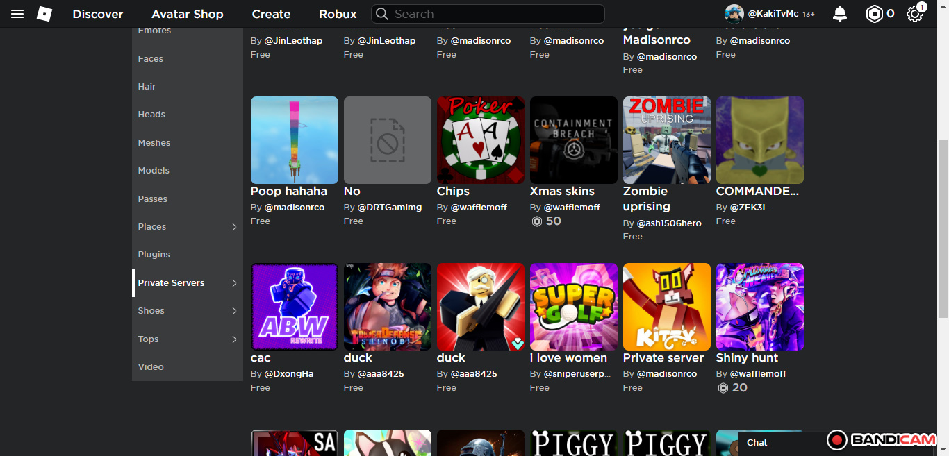Open the notifications bell
Screen dimensions: 949x456
tap(840, 14)
